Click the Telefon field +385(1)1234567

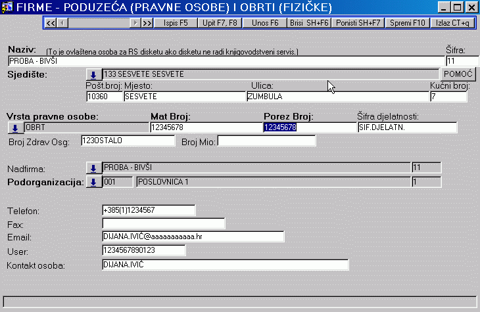pyautogui.click(x=149, y=210)
